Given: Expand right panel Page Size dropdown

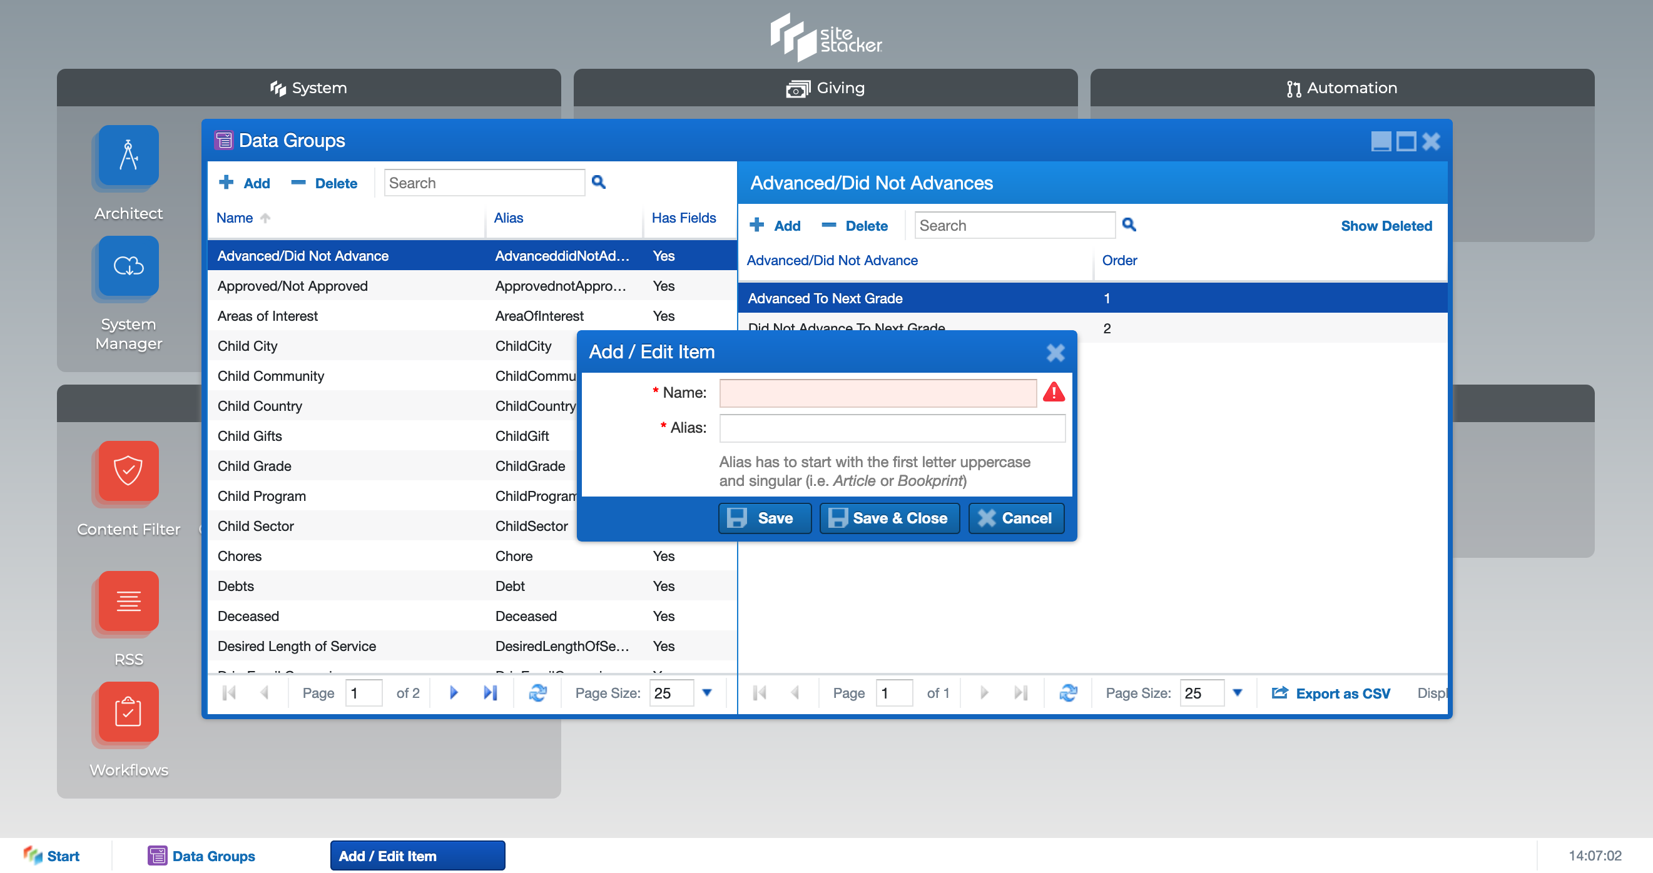Looking at the screenshot, I should tap(1237, 693).
